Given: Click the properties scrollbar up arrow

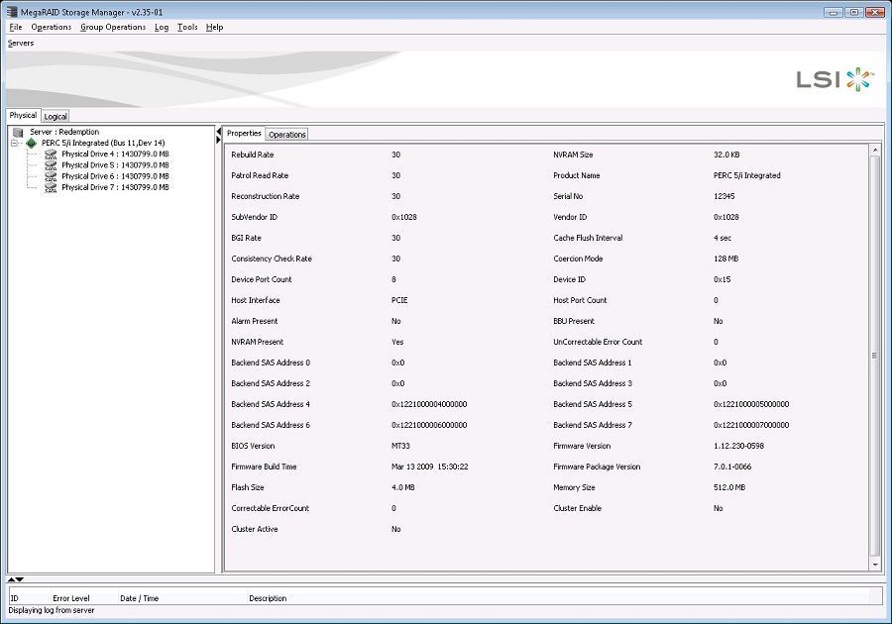Looking at the screenshot, I should click(875, 151).
